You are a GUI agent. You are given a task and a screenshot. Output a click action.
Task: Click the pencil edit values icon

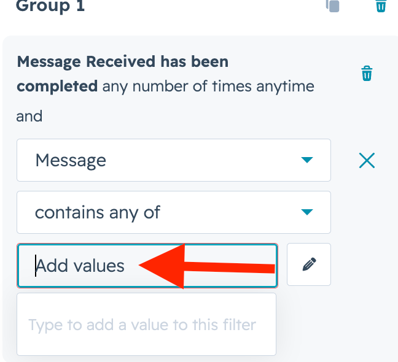[x=309, y=264]
